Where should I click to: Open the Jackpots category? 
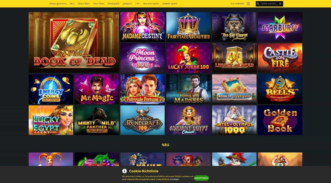[x=127, y=4]
